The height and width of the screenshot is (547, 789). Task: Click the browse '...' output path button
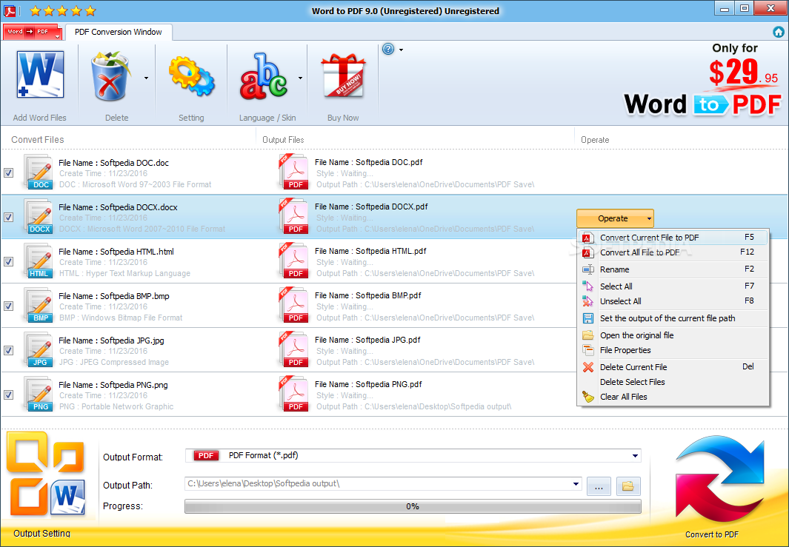(599, 486)
